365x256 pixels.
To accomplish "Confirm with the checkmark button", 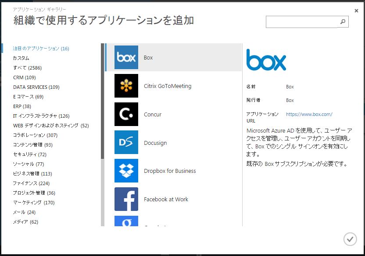I will (350, 239).
